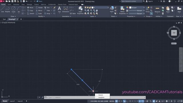183x103 pixels.
Task: Click the TOP face of ViewCube
Action: pyautogui.click(x=174, y=33)
